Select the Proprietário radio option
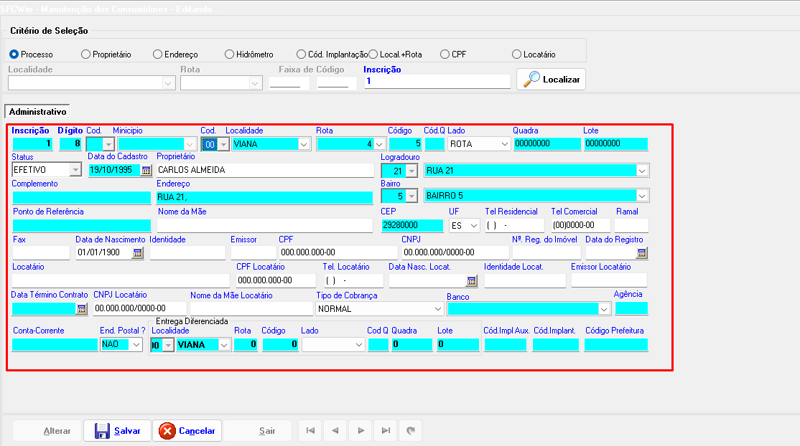800x446 pixels. [85, 54]
